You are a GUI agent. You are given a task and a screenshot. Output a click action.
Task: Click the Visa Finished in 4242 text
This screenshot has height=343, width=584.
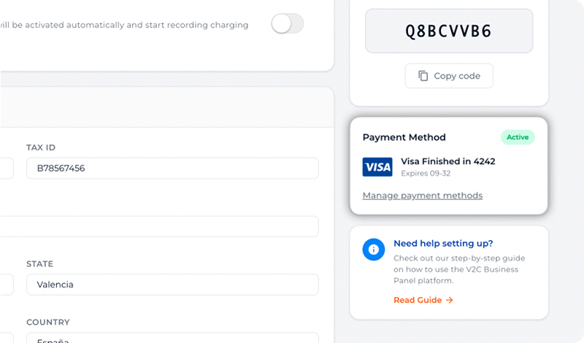pyautogui.click(x=448, y=161)
